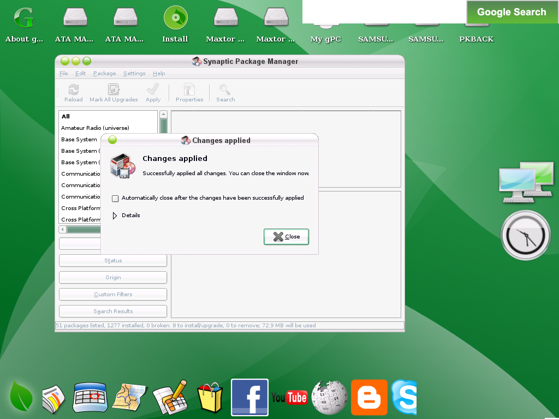Click Mark All Upgrades toolbar icon
Viewport: 559px width, 419px height.
point(114,90)
